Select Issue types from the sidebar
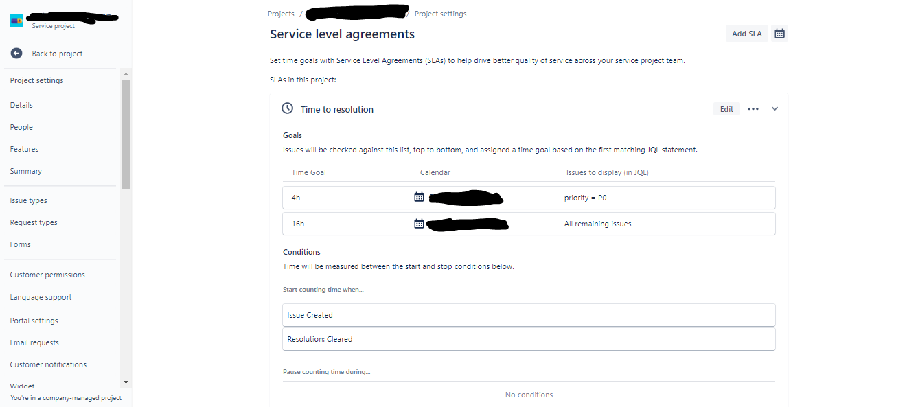 tap(28, 200)
